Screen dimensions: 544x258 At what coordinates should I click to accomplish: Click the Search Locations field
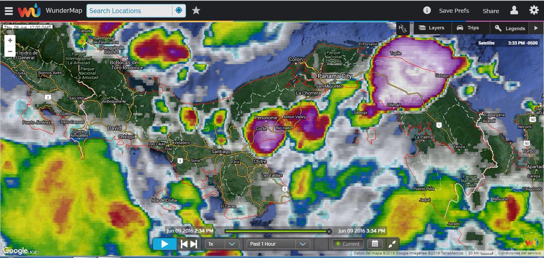pyautogui.click(x=130, y=10)
